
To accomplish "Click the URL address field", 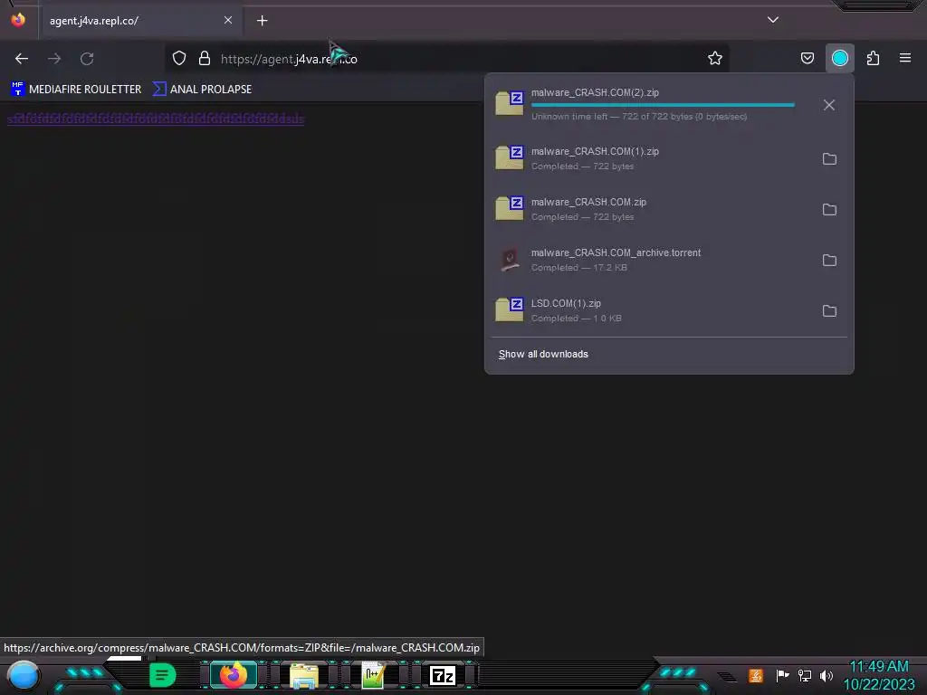I will pos(446,59).
